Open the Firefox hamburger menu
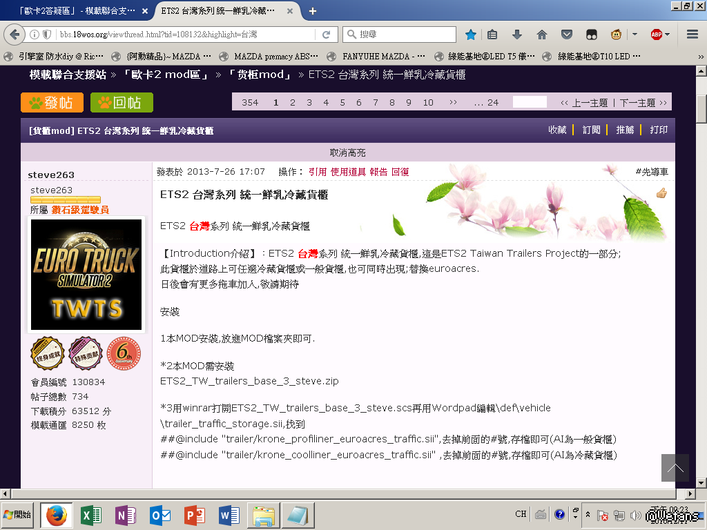The height and width of the screenshot is (530, 707). tap(693, 35)
